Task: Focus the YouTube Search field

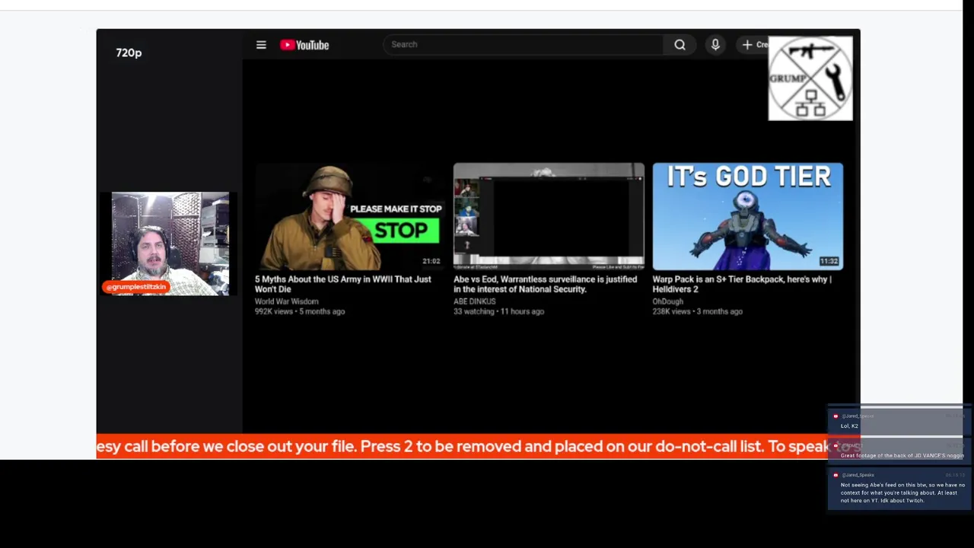Action: pos(523,44)
